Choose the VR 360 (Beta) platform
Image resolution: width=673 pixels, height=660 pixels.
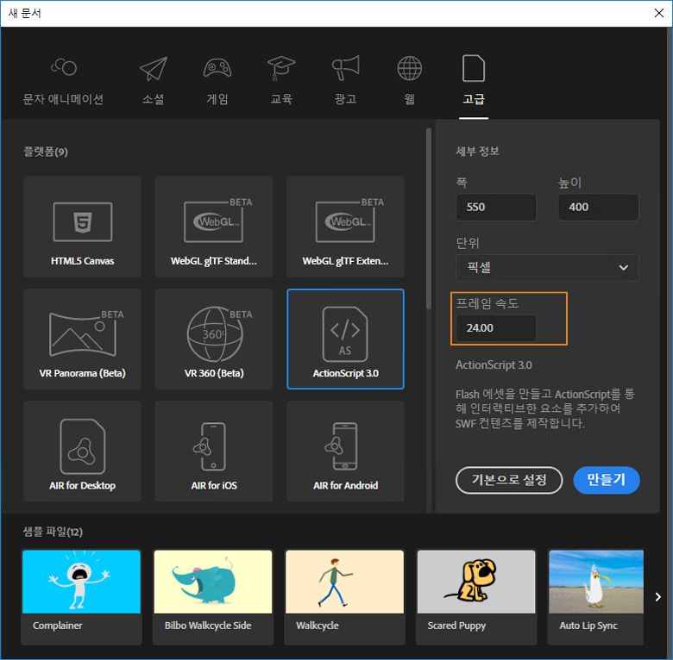(x=214, y=339)
